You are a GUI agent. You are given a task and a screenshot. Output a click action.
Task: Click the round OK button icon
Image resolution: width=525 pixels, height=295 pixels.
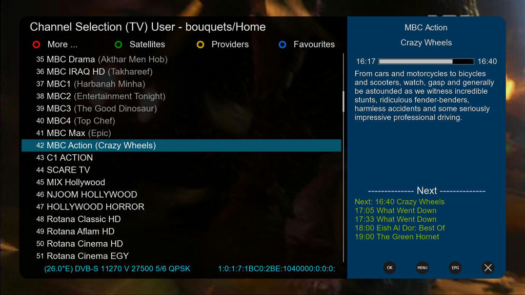(390, 267)
